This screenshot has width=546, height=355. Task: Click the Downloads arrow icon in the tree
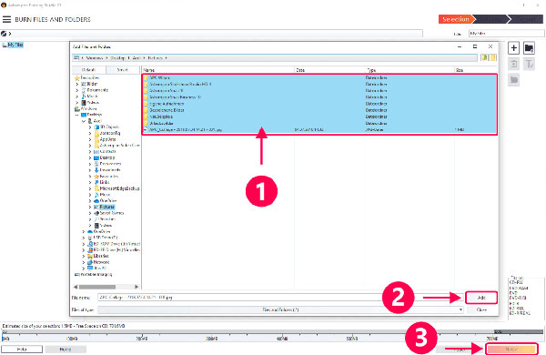click(96, 170)
